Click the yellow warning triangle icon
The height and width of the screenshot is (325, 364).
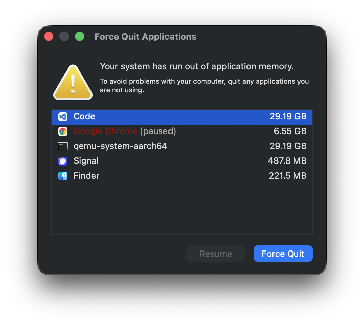(73, 83)
